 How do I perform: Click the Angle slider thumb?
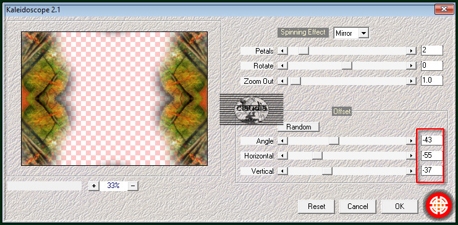pyautogui.click(x=334, y=141)
